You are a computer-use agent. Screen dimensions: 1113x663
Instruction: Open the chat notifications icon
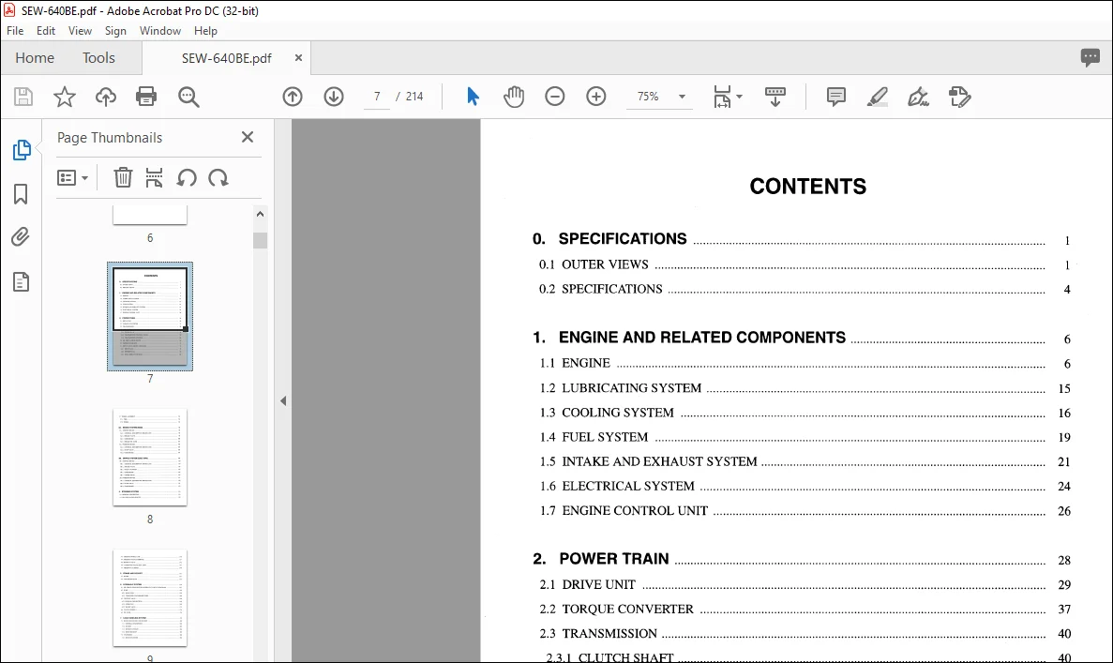tap(1090, 57)
